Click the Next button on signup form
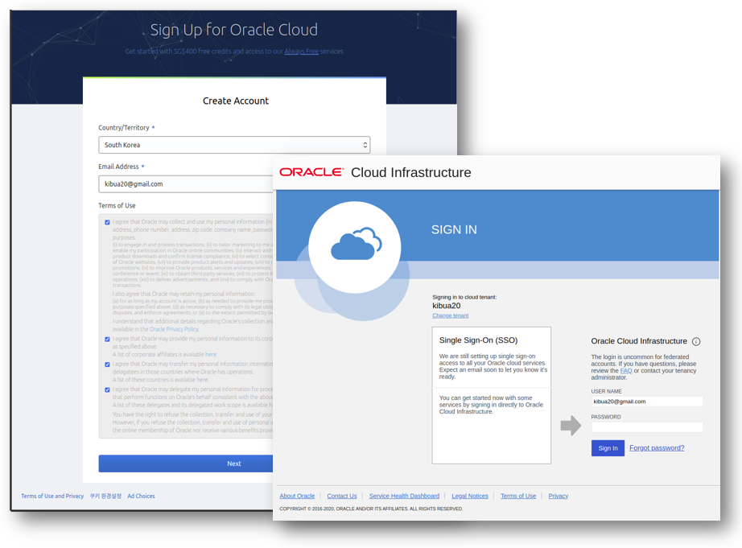 pos(186,464)
